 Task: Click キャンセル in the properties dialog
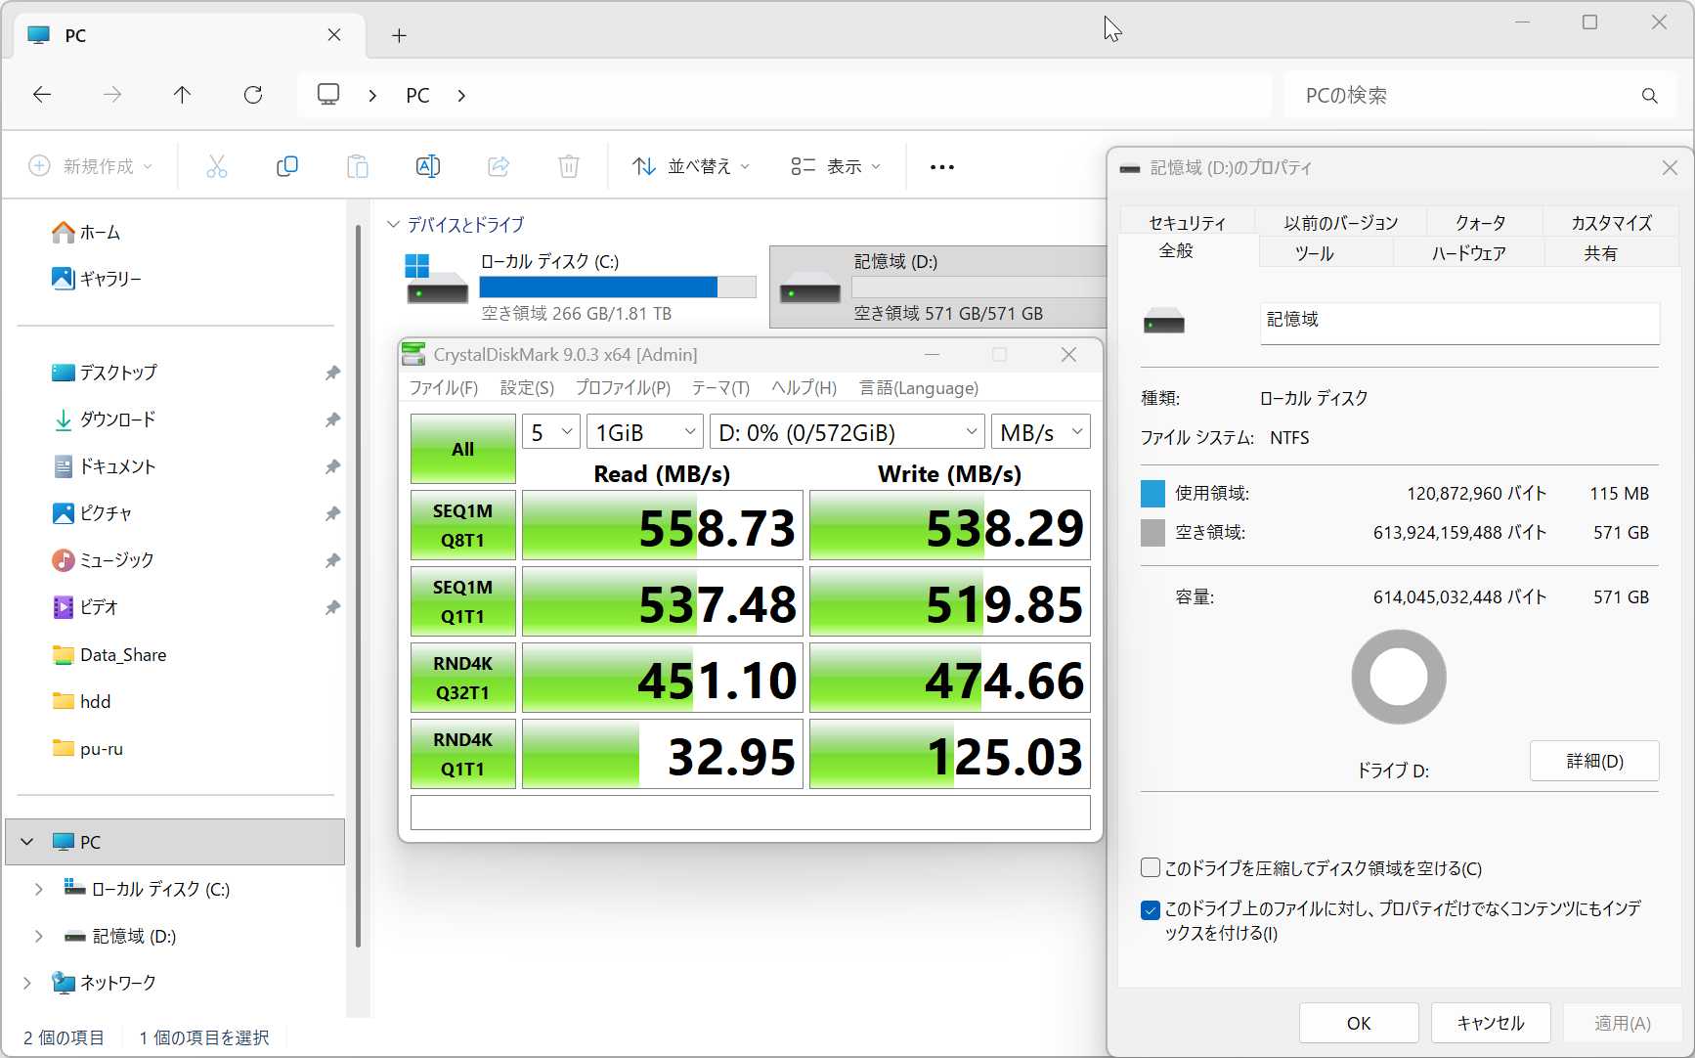pos(1491,1023)
